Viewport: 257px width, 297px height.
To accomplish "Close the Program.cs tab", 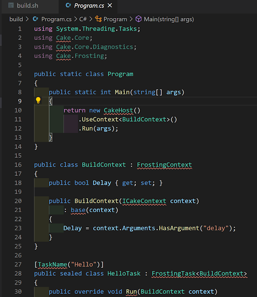I will pyautogui.click(x=110, y=6).
